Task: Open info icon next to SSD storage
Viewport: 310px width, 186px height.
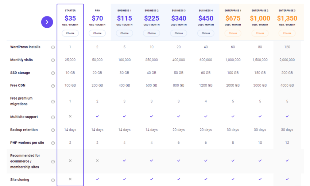Action: point(53,73)
